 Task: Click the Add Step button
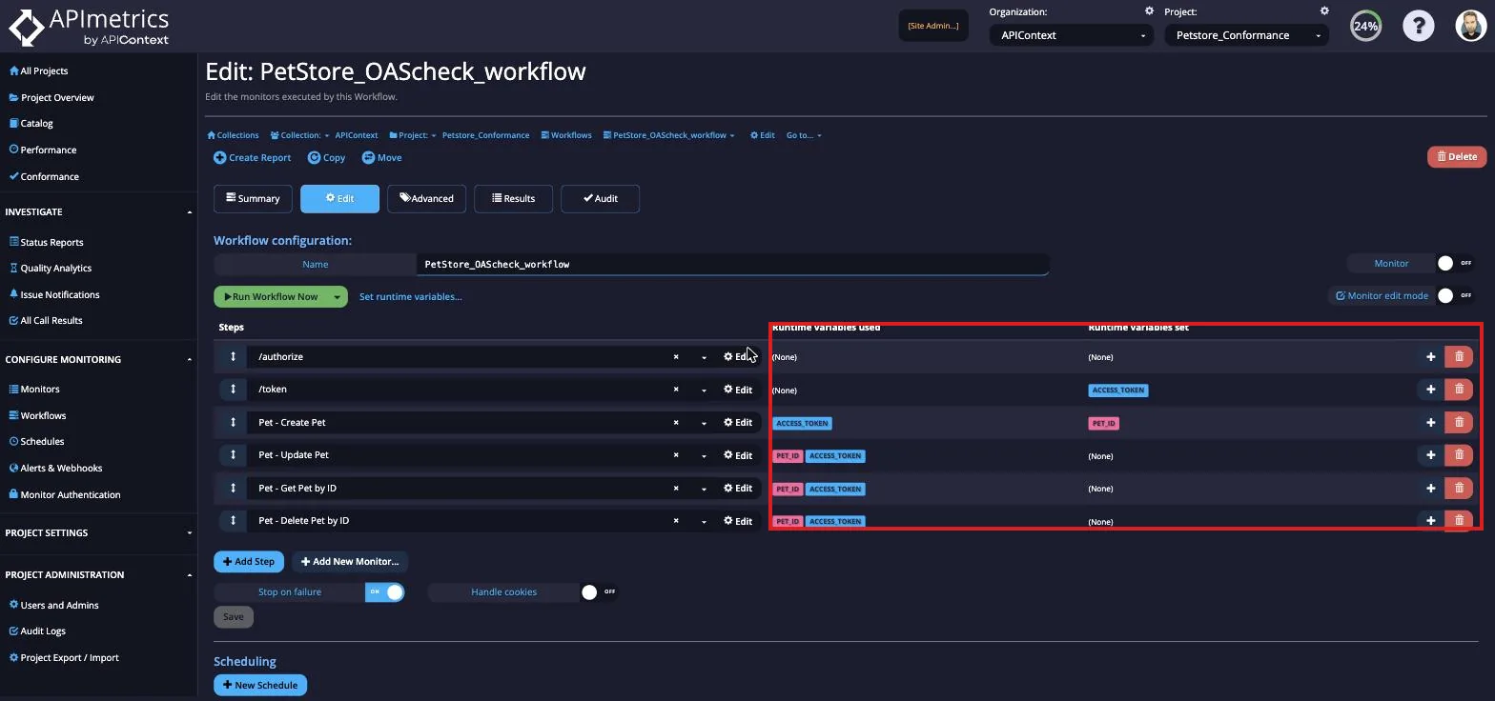coord(248,562)
